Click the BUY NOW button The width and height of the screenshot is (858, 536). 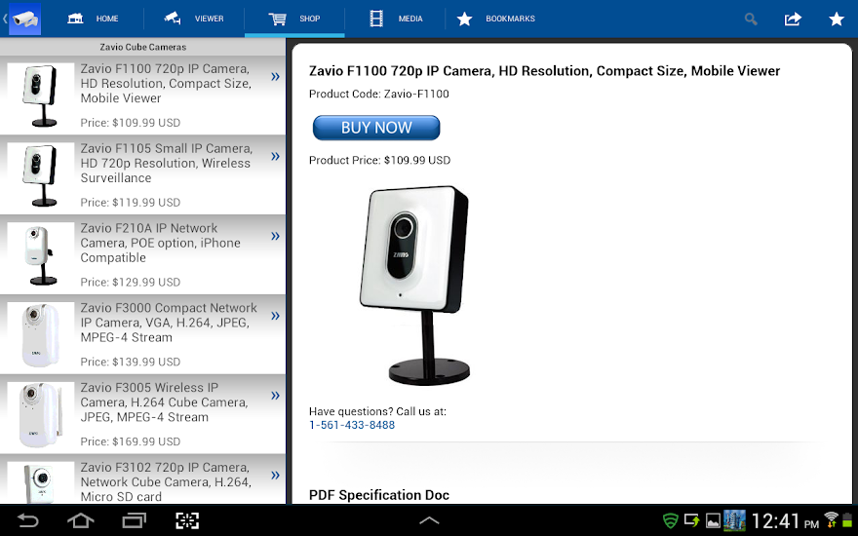click(376, 128)
